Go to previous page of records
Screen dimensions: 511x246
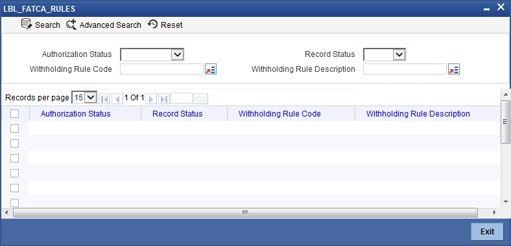coord(117,98)
